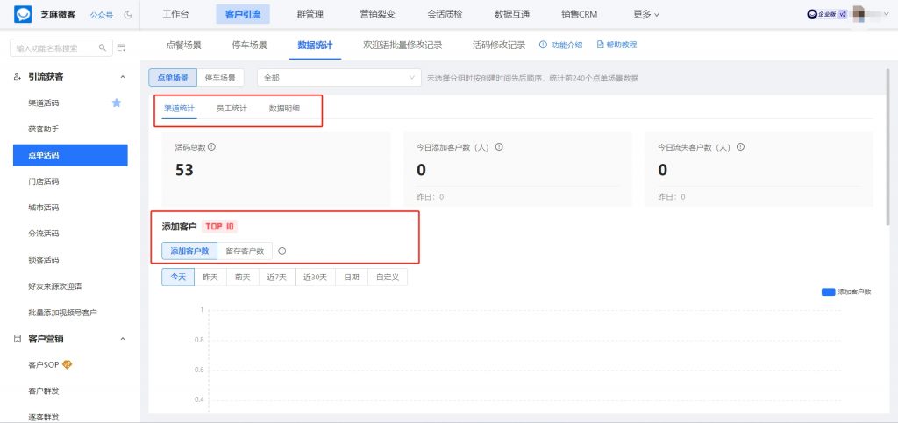Click the info icon beside 活码总数
The width and height of the screenshot is (898, 423).
[x=211, y=147]
